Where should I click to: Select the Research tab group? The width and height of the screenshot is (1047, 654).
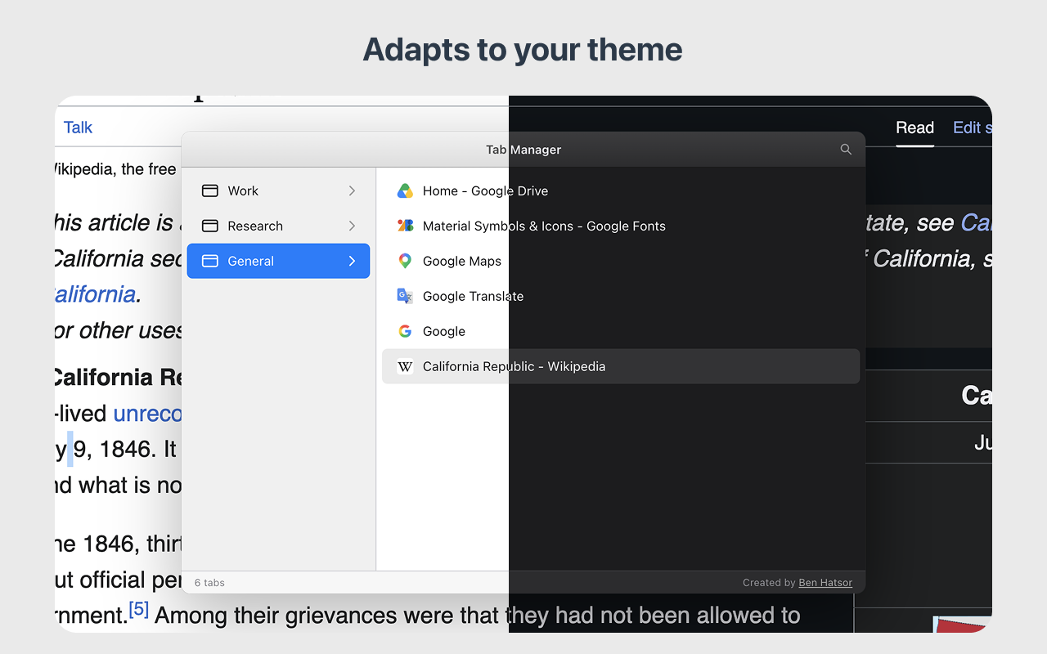(x=278, y=226)
